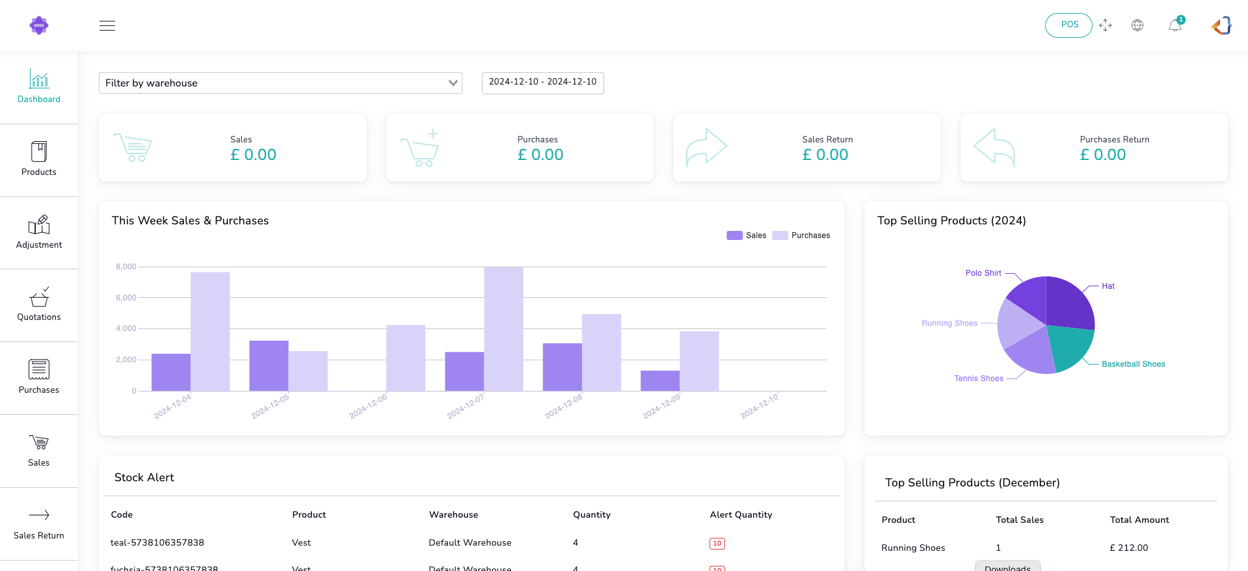
Task: Toggle fullscreen mode icon
Action: click(x=1106, y=25)
